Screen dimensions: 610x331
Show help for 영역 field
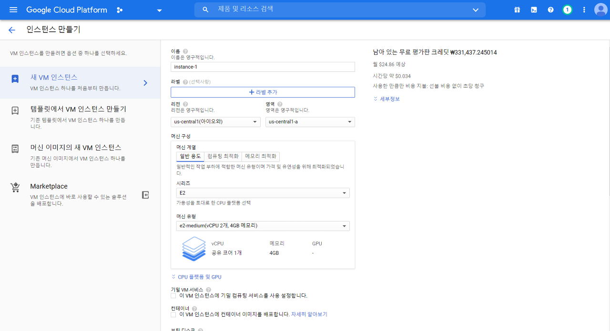point(280,104)
